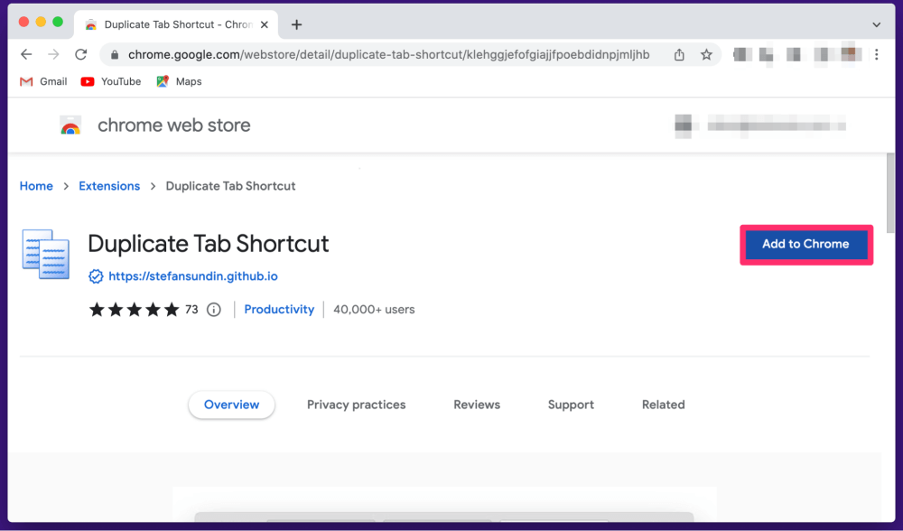Image resolution: width=903 pixels, height=531 pixels.
Task: Open the rating info icon
Action: click(214, 310)
